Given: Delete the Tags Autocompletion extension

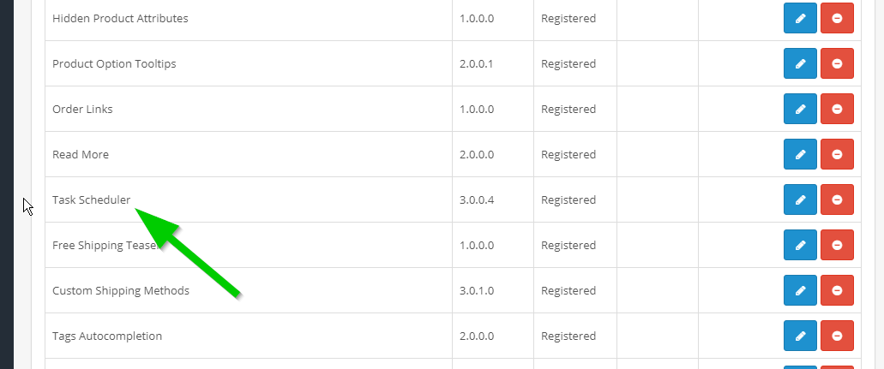Looking at the screenshot, I should 837,336.
